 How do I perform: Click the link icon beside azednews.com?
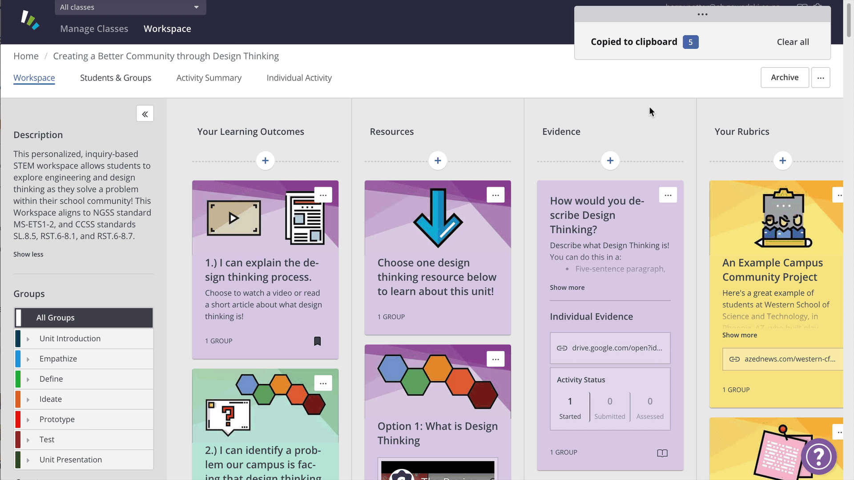pos(735,359)
